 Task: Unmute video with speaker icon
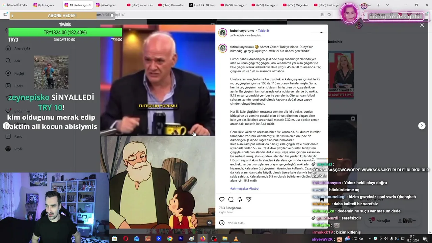coord(209,223)
